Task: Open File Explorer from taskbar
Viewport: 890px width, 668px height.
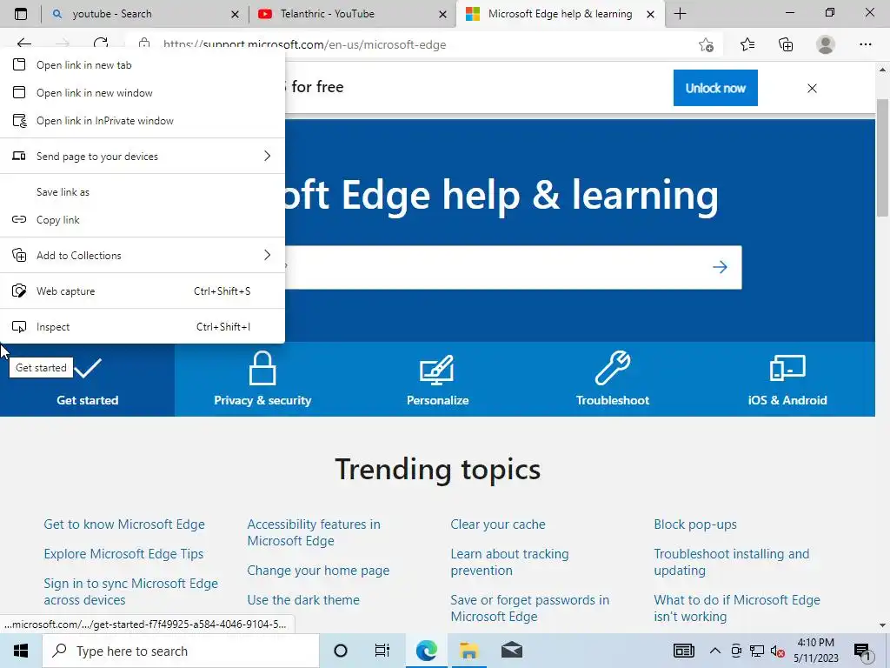Action: 468,651
